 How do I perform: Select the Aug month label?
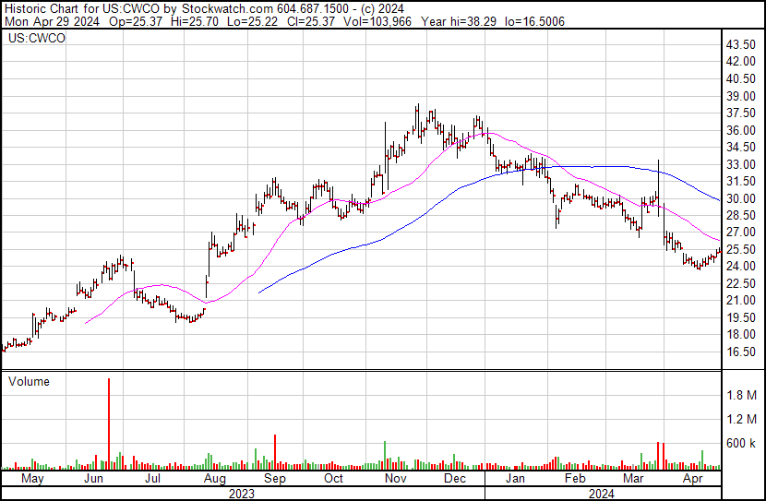tap(214, 479)
